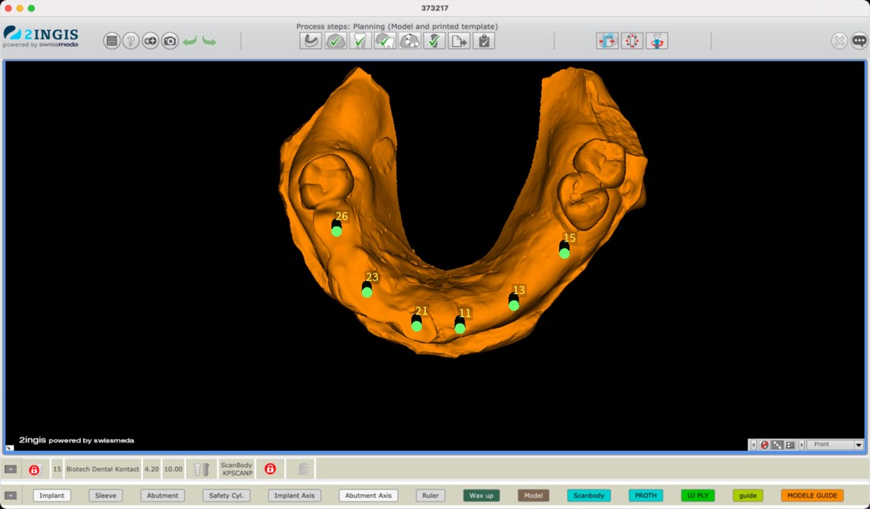Toggle the Abutment Axis visibility button
Viewport: 870px width, 509px height.
click(x=368, y=496)
